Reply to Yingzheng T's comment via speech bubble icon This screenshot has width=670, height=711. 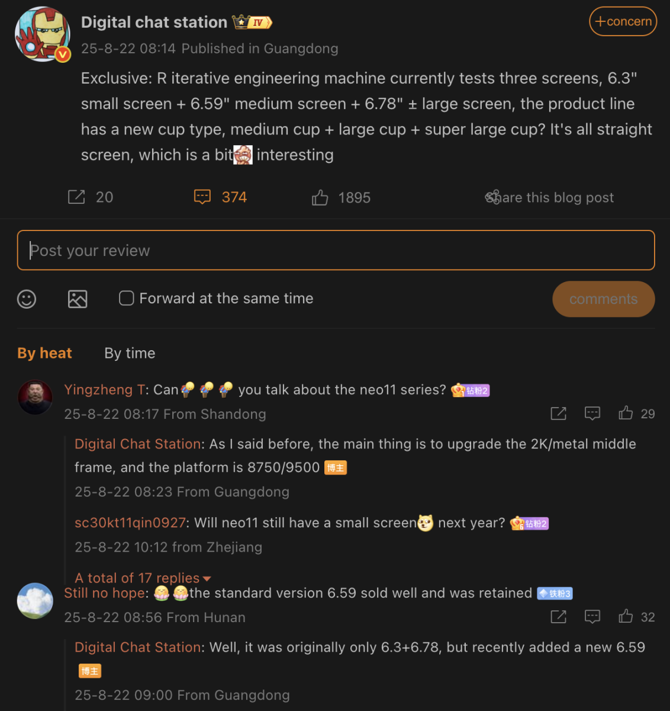592,413
